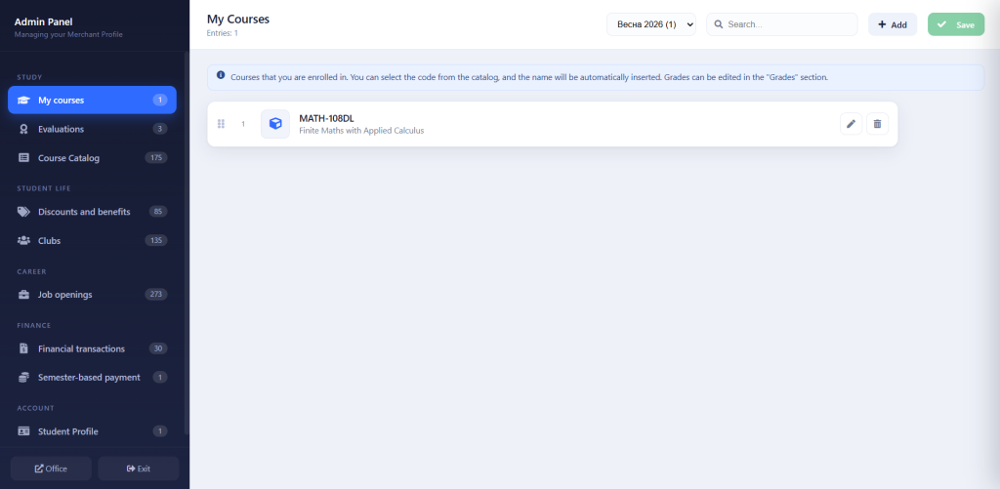Click the briefcase icon beside Job openings

point(23,295)
